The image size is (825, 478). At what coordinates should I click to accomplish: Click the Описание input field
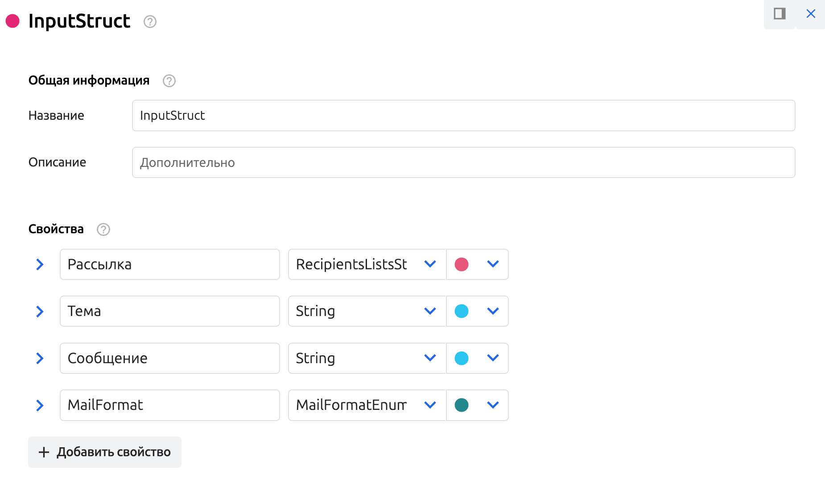point(463,162)
